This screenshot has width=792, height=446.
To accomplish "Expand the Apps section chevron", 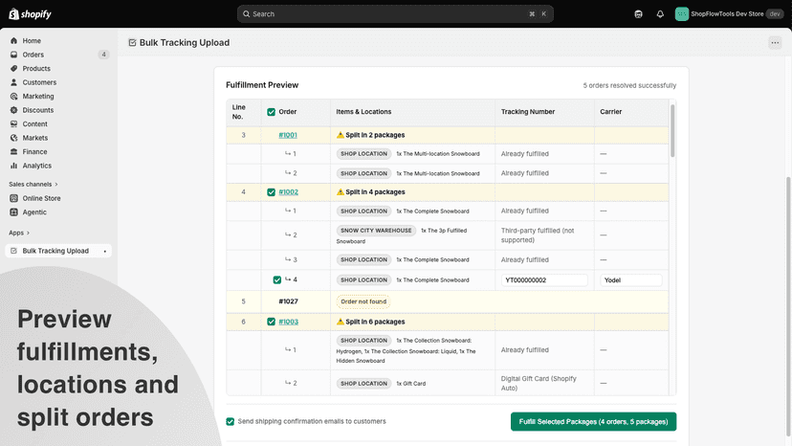I will tap(28, 233).
